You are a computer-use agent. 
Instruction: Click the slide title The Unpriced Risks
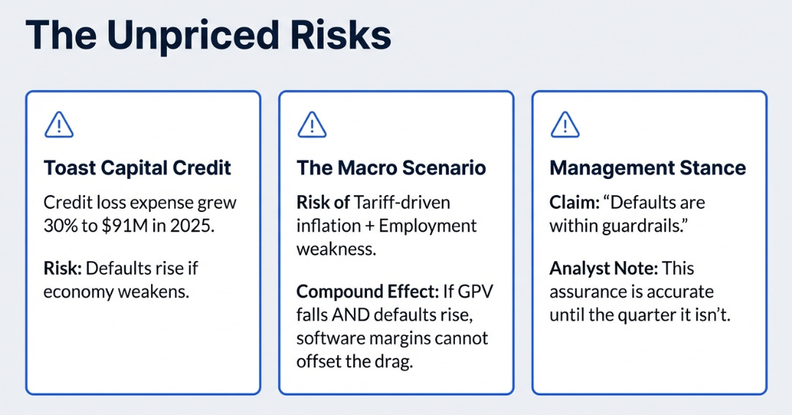click(x=208, y=35)
